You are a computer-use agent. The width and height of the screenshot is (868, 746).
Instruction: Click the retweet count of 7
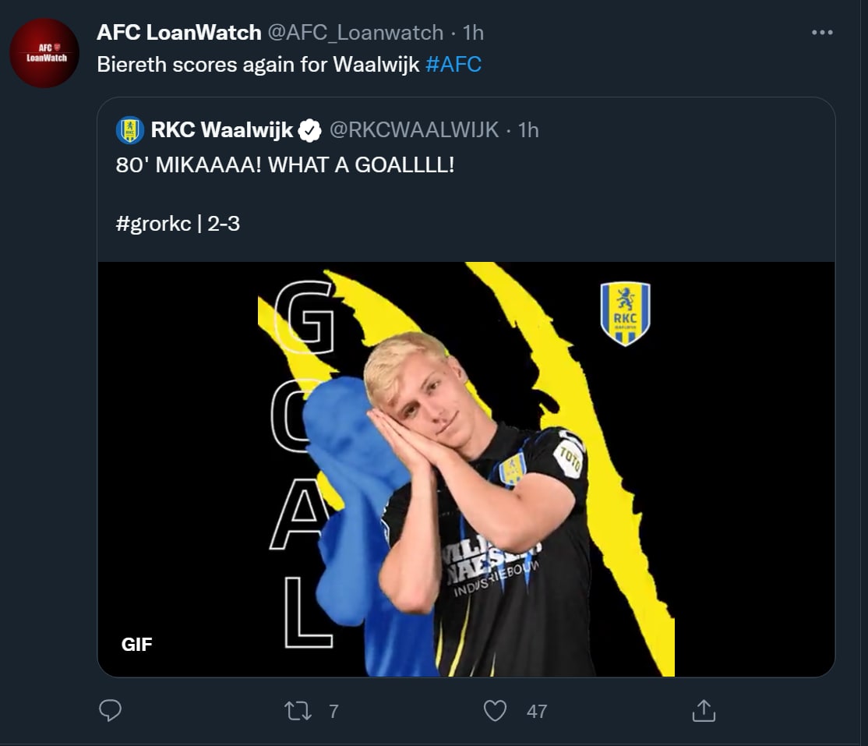[333, 711]
